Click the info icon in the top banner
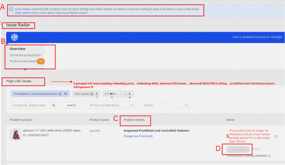 coord(11,9)
